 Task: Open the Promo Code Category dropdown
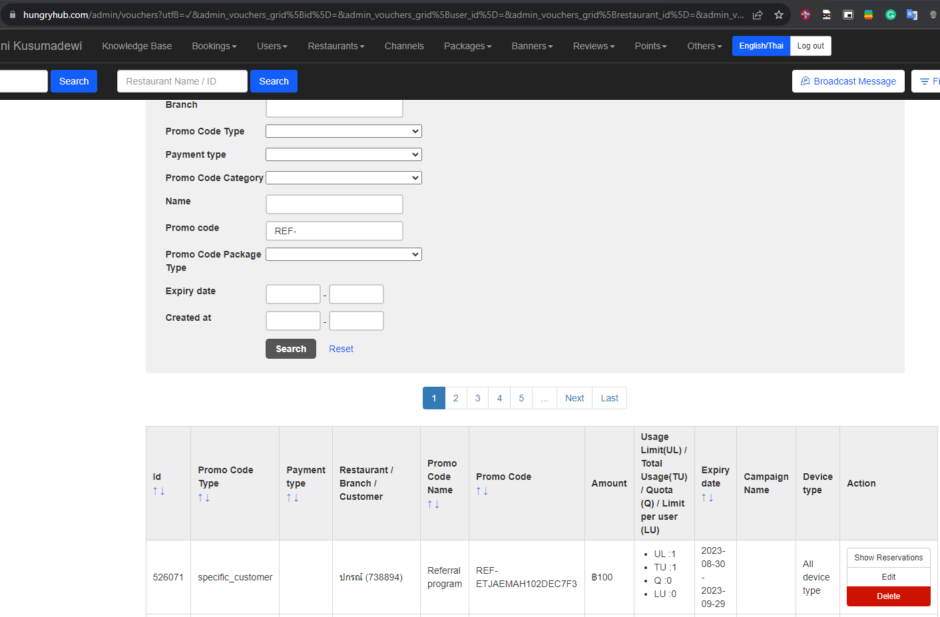click(344, 178)
